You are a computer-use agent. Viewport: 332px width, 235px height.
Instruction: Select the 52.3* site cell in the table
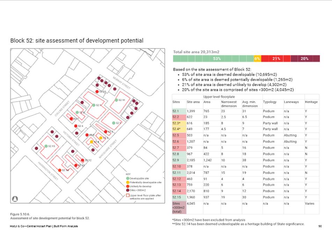point(179,123)
